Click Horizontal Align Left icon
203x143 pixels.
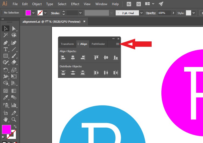pyautogui.click(x=63, y=58)
